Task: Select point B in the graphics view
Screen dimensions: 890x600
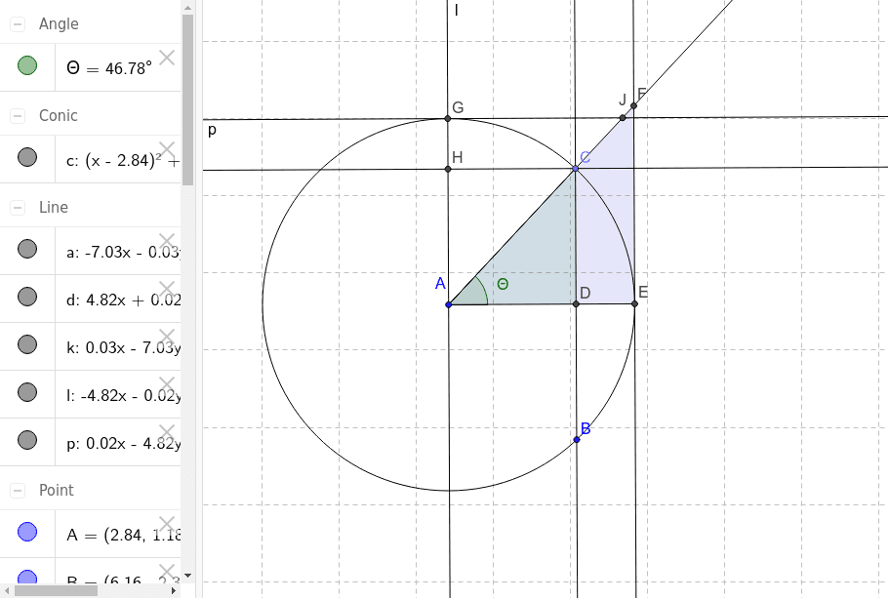Action: click(x=577, y=439)
